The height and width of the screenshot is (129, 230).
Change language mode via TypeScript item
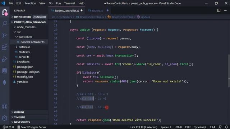click(200, 127)
